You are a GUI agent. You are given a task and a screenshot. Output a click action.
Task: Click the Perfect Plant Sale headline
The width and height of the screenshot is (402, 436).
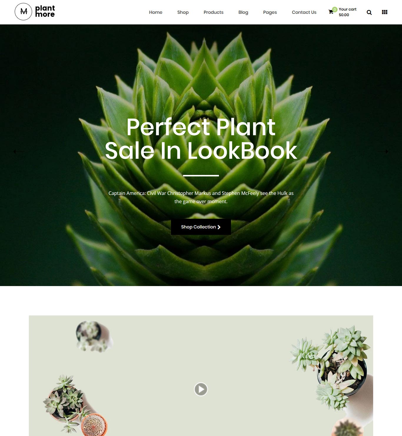pyautogui.click(x=201, y=139)
